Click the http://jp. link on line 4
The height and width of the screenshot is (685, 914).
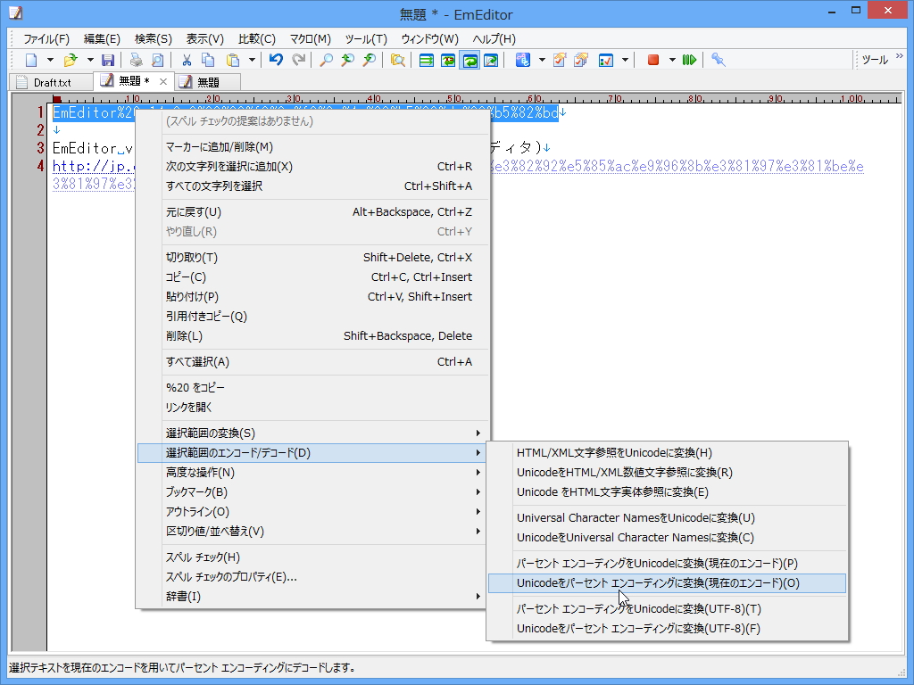[93, 166]
